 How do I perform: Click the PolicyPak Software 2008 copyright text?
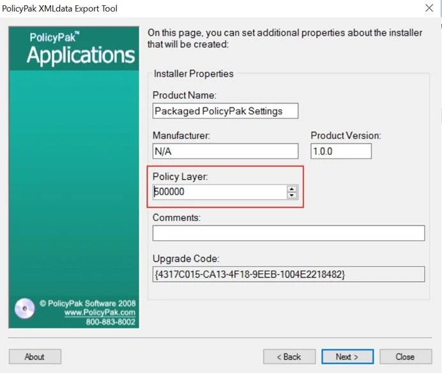click(88, 303)
